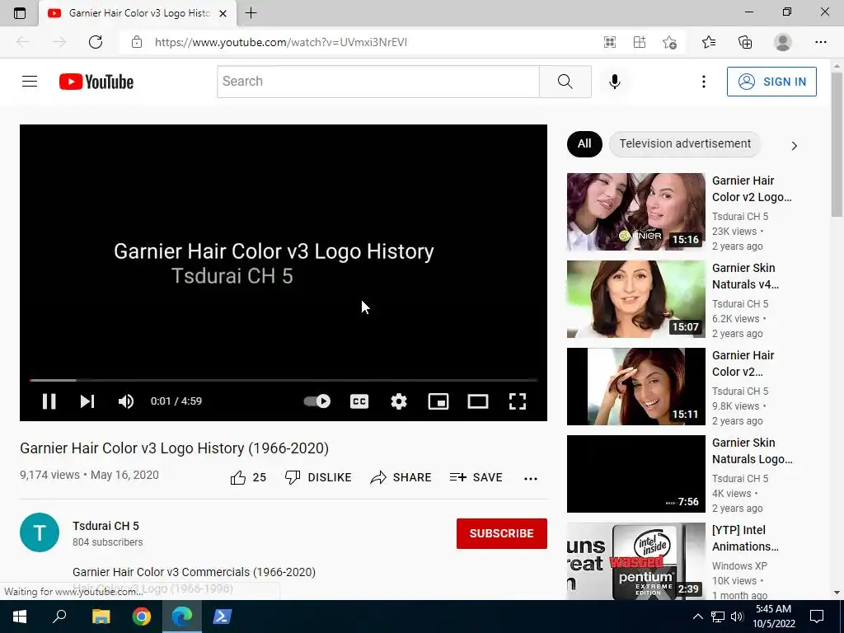
Task: Open Garnier Skin Naturals v4 thumbnail
Action: pyautogui.click(x=635, y=299)
